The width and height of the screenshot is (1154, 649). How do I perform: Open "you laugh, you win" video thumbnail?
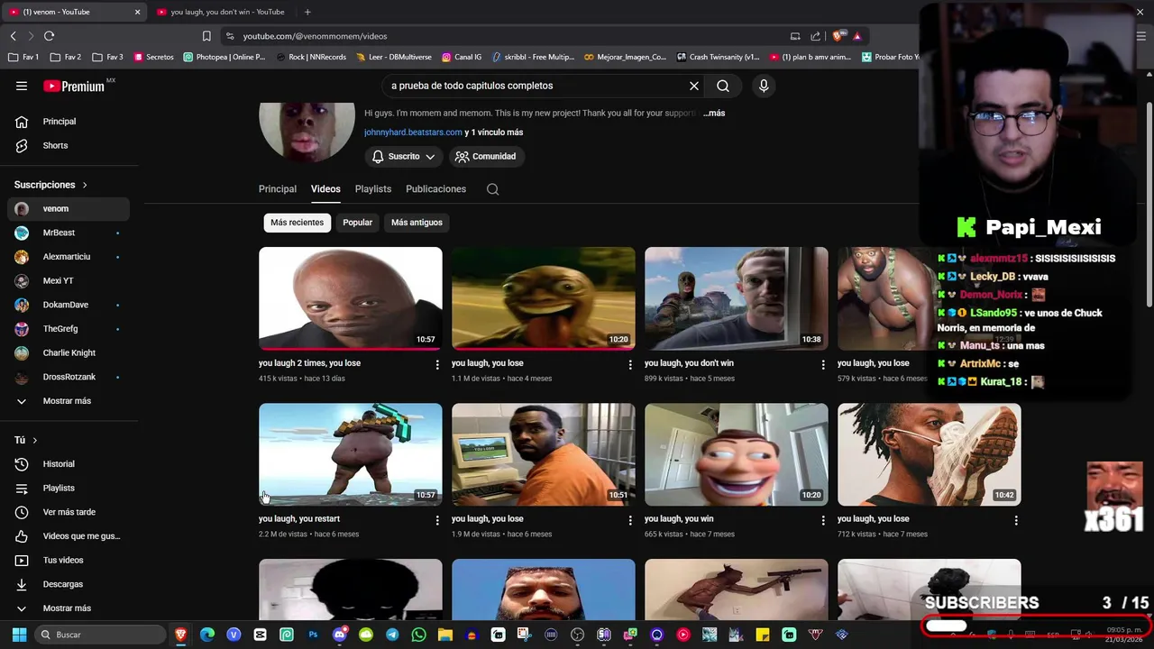click(x=737, y=454)
